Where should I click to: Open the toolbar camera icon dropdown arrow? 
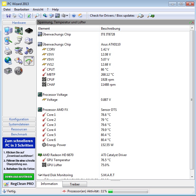point(67,16)
